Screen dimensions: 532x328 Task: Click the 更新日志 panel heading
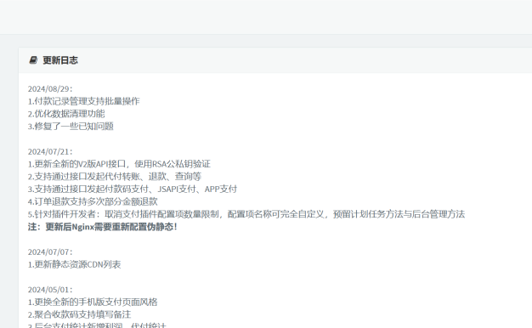(x=60, y=60)
